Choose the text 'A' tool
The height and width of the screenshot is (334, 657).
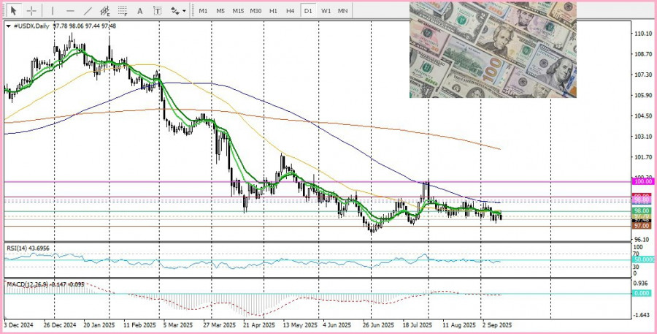(x=142, y=11)
